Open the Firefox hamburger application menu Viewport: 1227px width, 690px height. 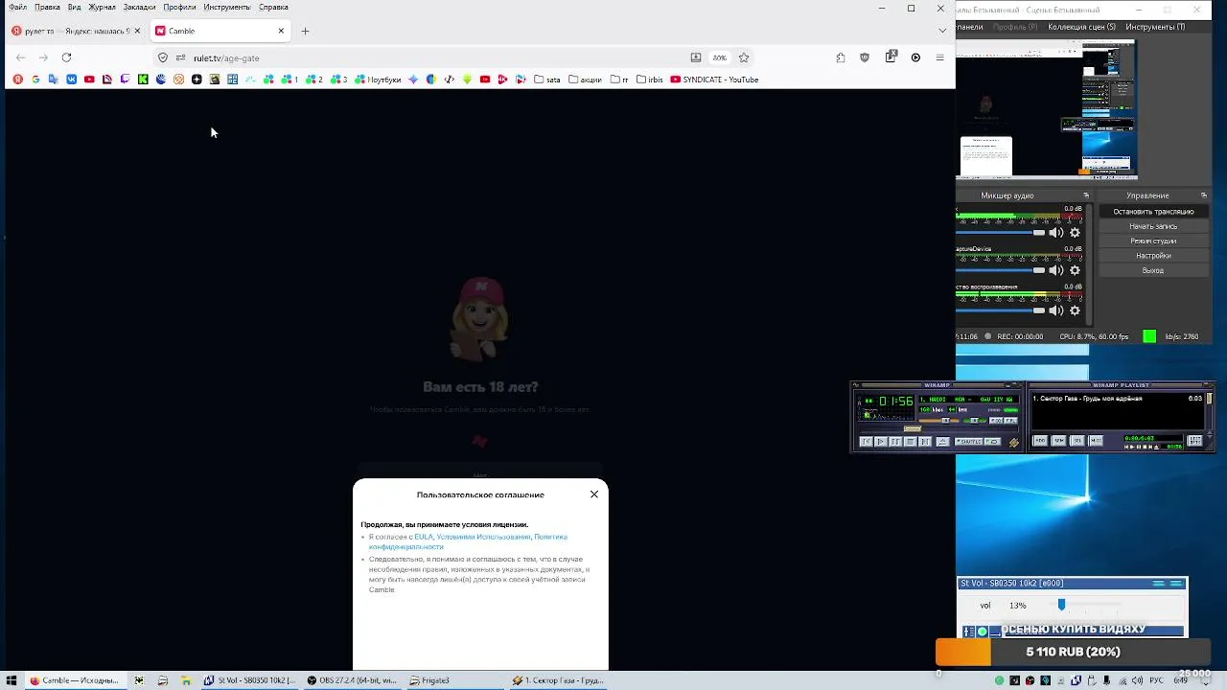939,57
